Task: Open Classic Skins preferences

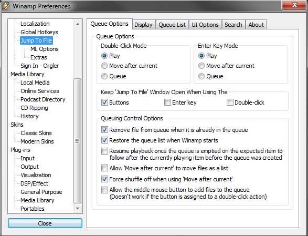Action: [x=36, y=133]
